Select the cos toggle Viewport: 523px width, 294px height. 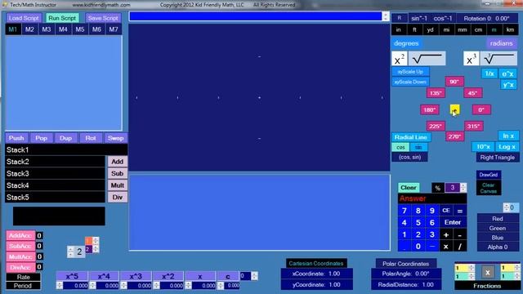click(x=400, y=147)
